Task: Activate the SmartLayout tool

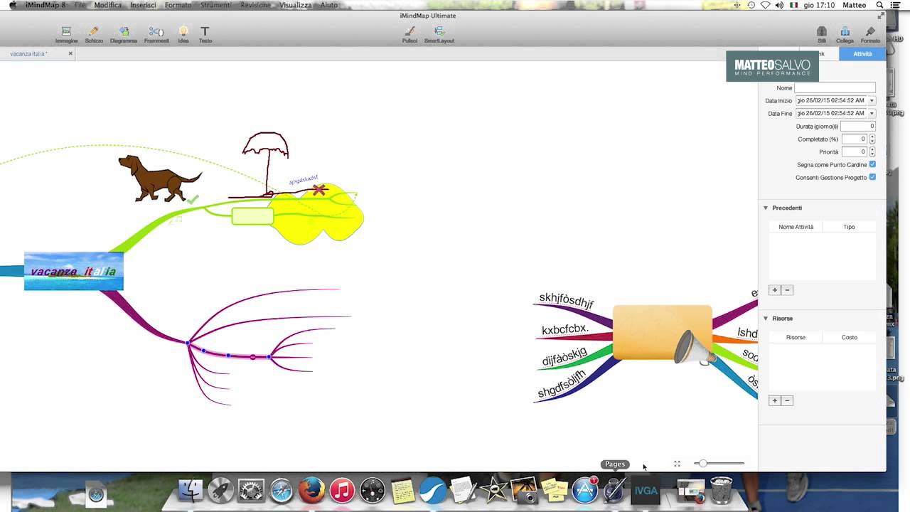Action: tap(439, 35)
